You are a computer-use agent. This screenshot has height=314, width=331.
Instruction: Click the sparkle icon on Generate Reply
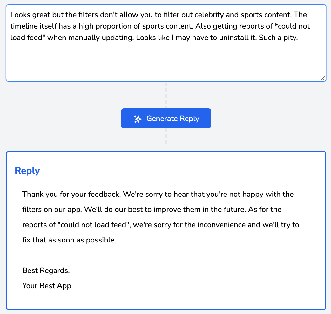pyautogui.click(x=137, y=118)
